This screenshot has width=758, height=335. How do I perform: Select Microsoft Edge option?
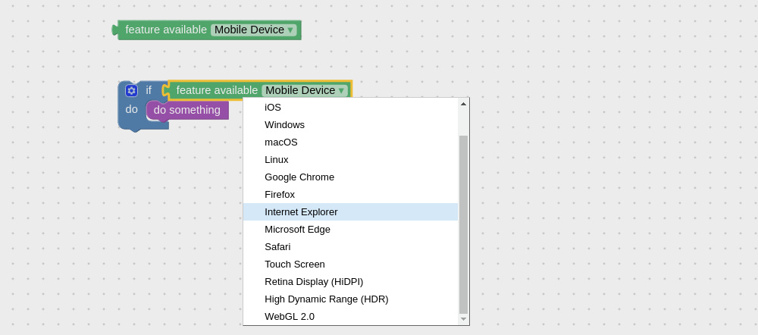[350, 229]
